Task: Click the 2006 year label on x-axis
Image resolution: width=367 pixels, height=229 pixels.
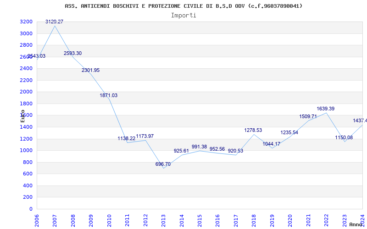Action: (37, 221)
